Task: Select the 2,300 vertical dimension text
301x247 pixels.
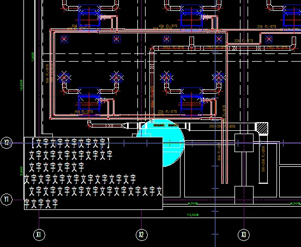Action: click(21, 171)
